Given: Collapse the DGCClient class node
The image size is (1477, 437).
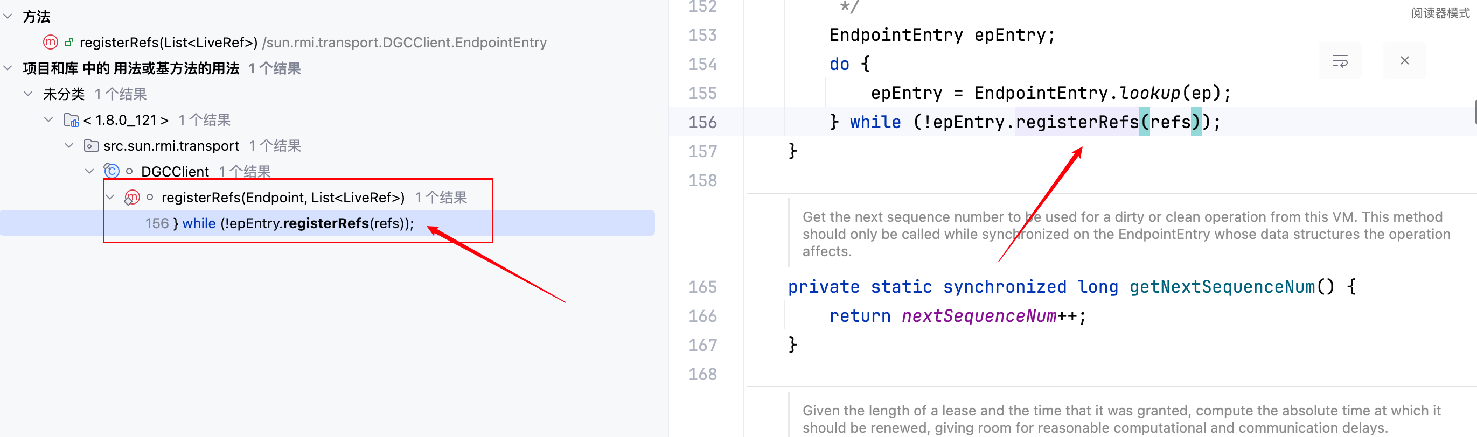Looking at the screenshot, I should [89, 171].
